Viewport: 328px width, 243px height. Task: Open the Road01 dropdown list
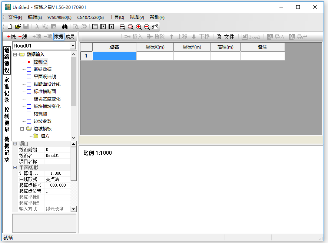tap(73, 46)
